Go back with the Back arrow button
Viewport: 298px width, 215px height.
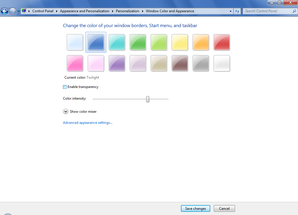(x=5, y=11)
